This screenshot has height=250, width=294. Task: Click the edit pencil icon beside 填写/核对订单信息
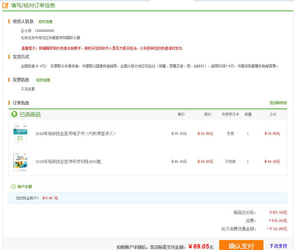(5, 5)
